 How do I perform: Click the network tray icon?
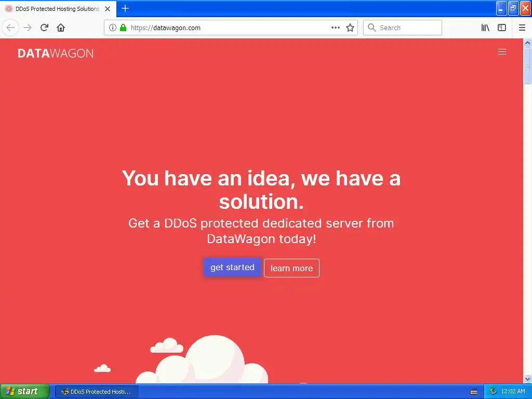click(x=493, y=392)
